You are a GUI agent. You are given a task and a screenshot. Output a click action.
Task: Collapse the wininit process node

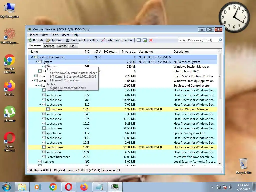point(32,81)
